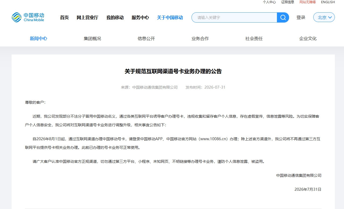This screenshot has height=209, width=344.
Task: Click the publish date 2026-07-31
Action: 215,87
